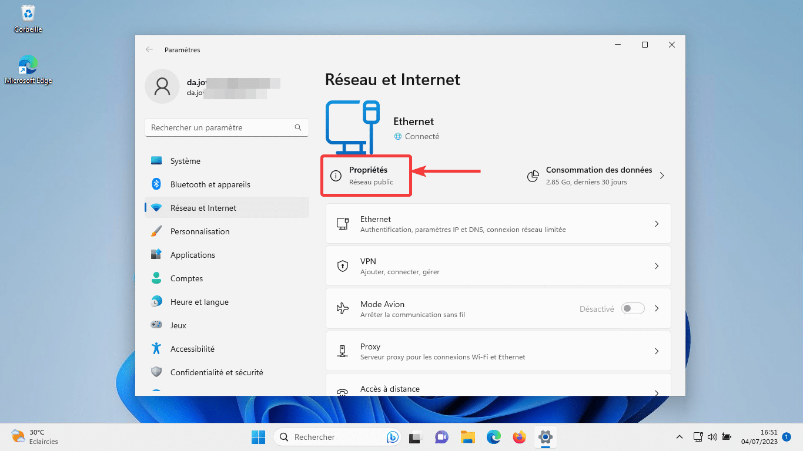Select Bluetooth et appareils in the sidebar
The height and width of the screenshot is (451, 803).
pos(210,184)
